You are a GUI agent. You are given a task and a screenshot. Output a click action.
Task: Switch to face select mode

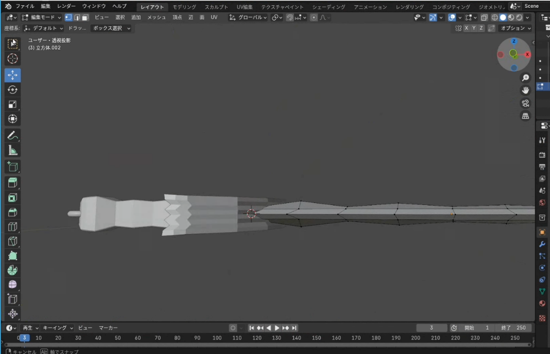(85, 17)
